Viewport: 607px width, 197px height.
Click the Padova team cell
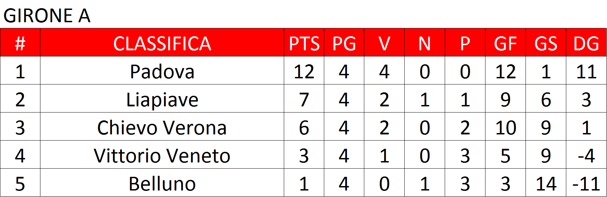(162, 71)
